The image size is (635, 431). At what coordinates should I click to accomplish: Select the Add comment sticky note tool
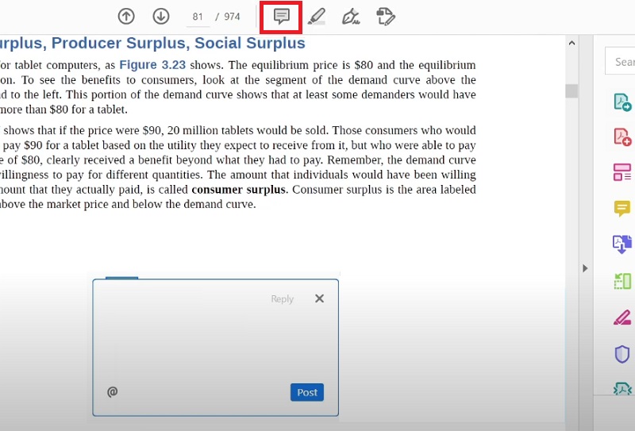coord(281,17)
